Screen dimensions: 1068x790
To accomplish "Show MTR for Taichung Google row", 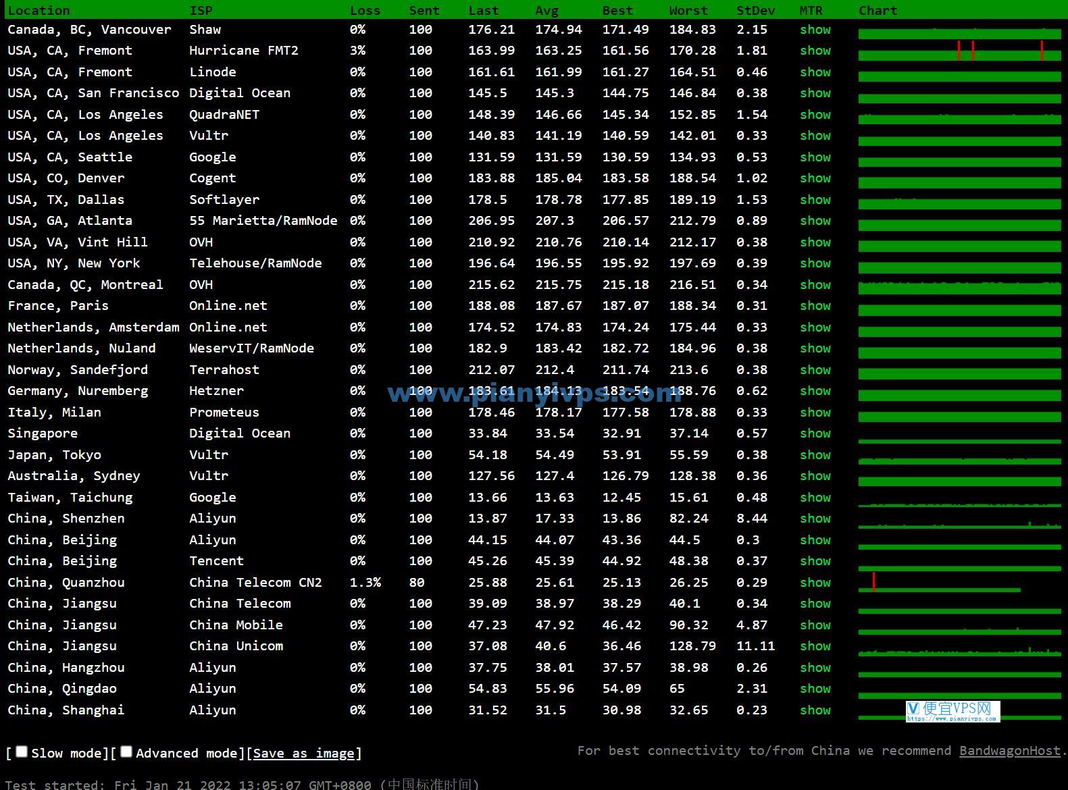I will coord(815,497).
